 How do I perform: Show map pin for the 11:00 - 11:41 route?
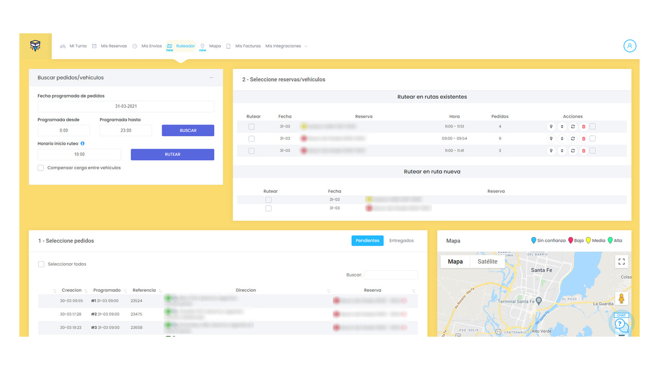tap(551, 151)
